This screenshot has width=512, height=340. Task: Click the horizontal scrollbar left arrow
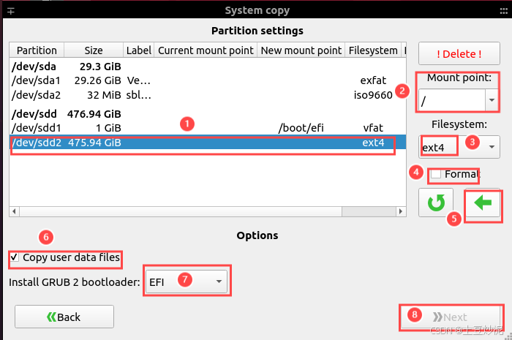14,211
